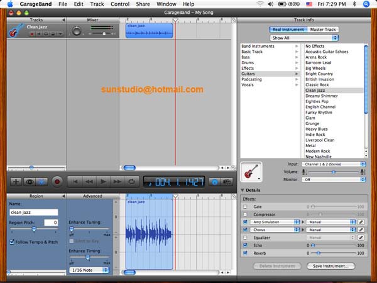Enable the Gate effect checkbox
Image resolution: width=377 pixels, height=283 pixels.
[245, 207]
